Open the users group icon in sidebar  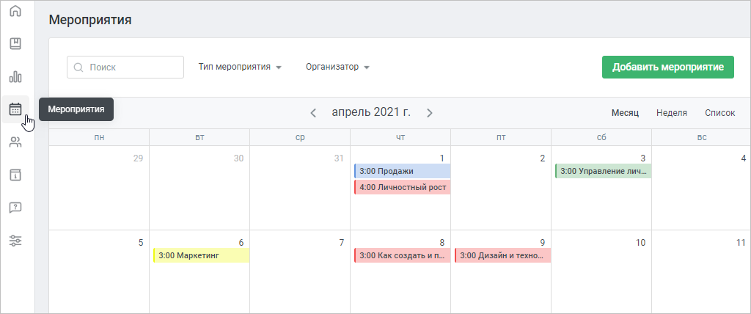tap(16, 142)
